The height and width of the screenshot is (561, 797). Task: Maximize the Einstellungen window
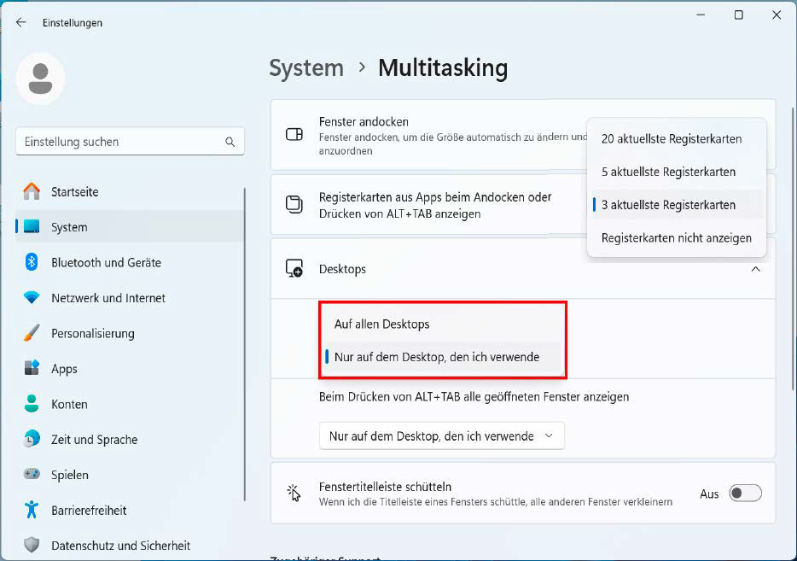(738, 15)
